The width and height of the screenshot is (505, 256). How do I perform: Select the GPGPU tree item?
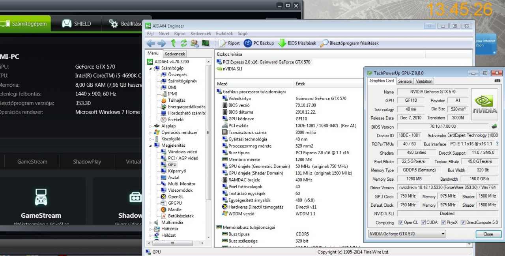coord(171,203)
